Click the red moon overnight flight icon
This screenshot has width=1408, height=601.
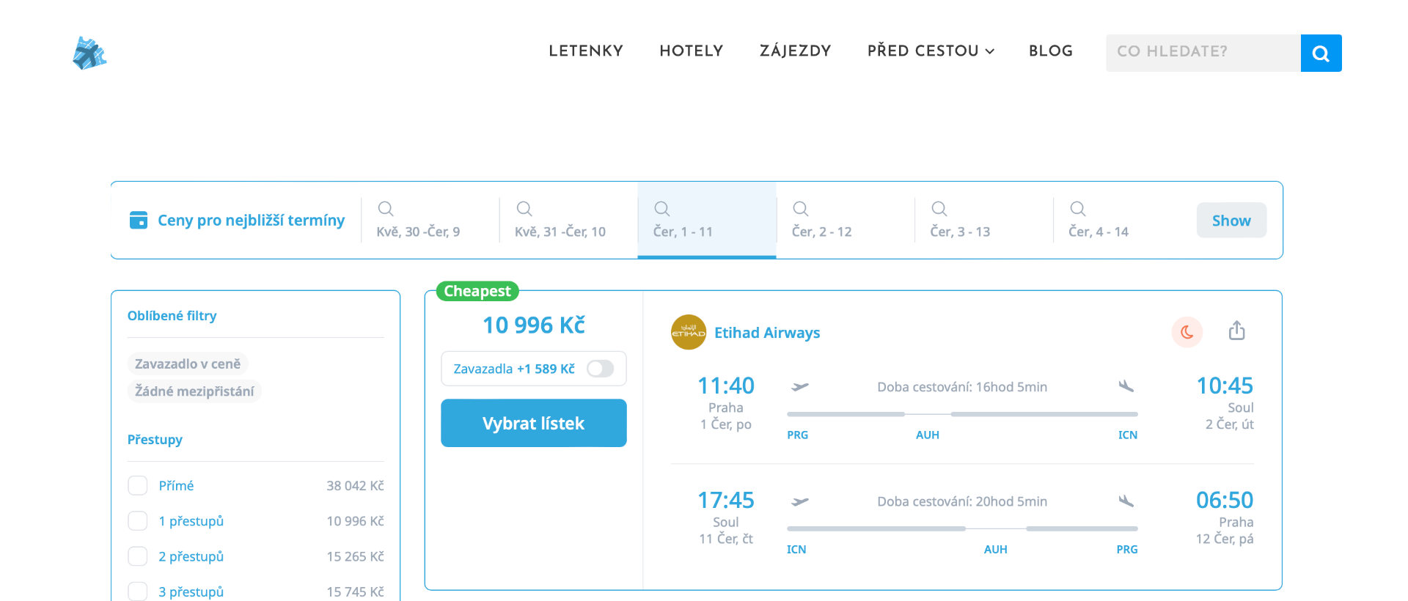coord(1187,332)
